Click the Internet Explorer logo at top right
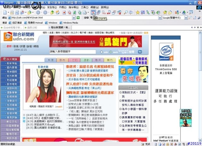This screenshot has height=146, width=202. click(x=199, y=8)
